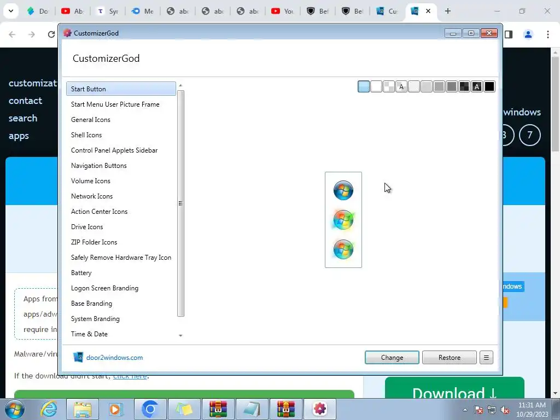Open Action Center Icons category

121,212
